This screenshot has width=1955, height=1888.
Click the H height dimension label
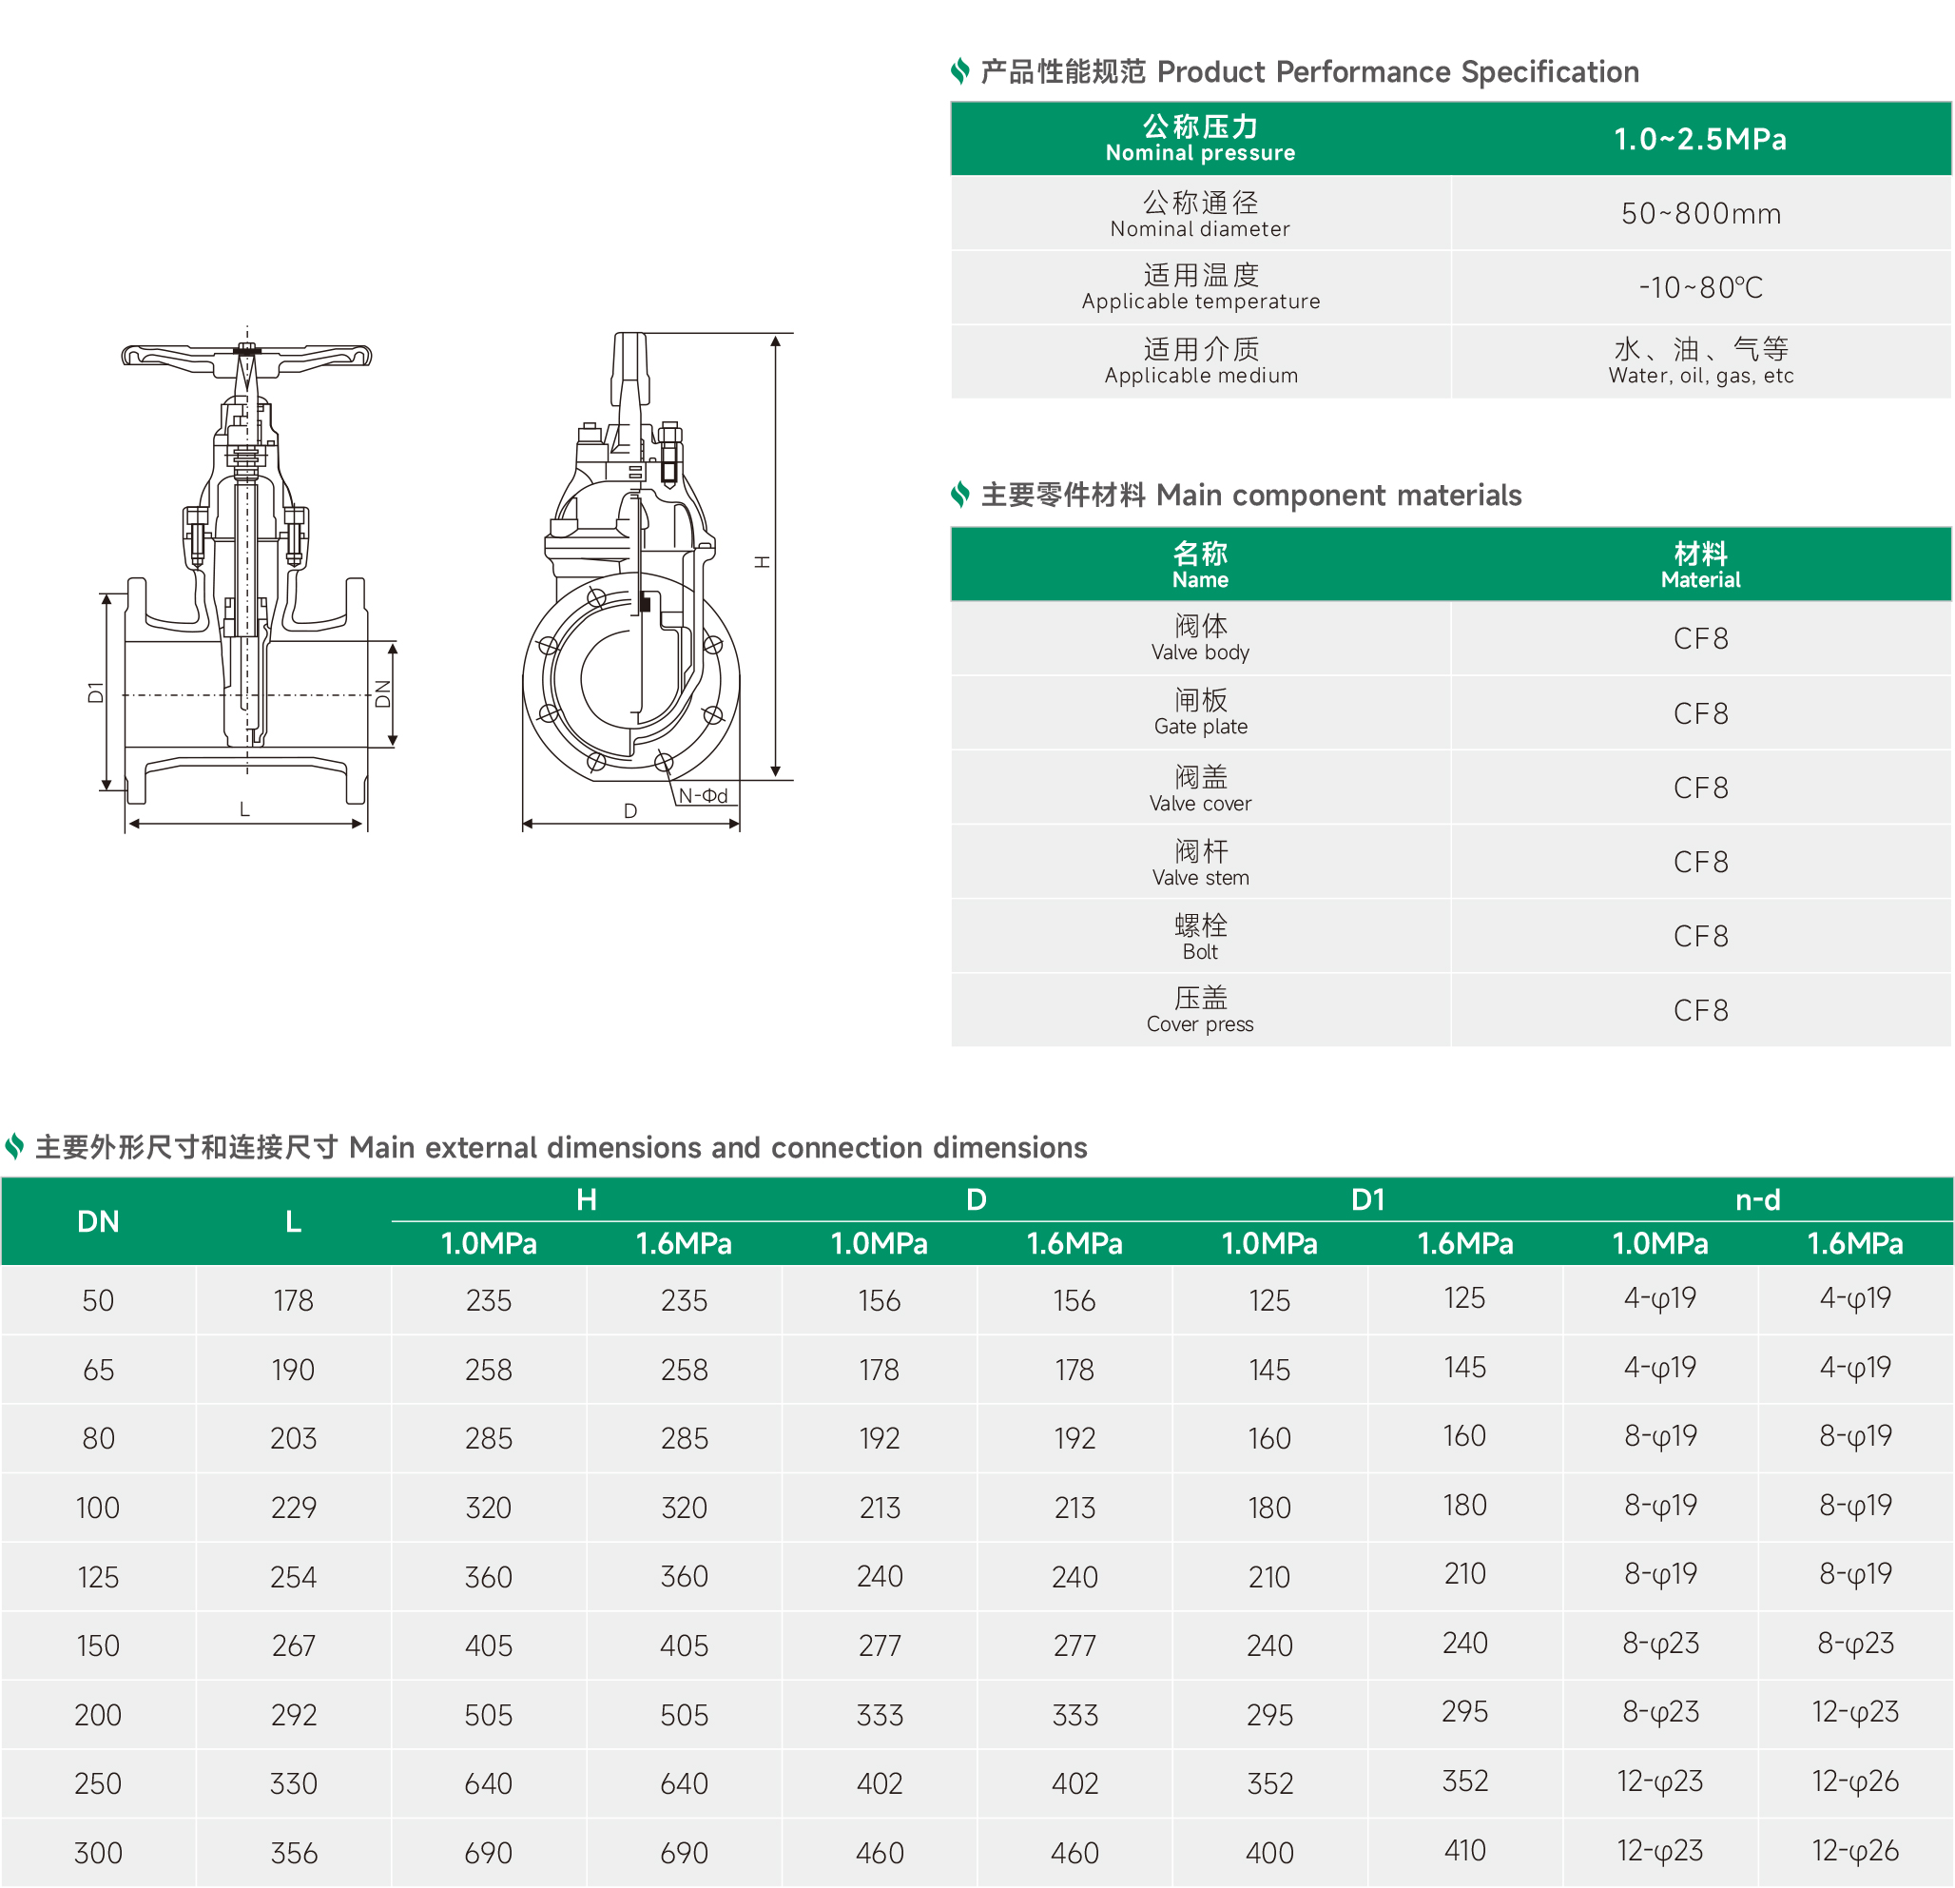point(762,562)
